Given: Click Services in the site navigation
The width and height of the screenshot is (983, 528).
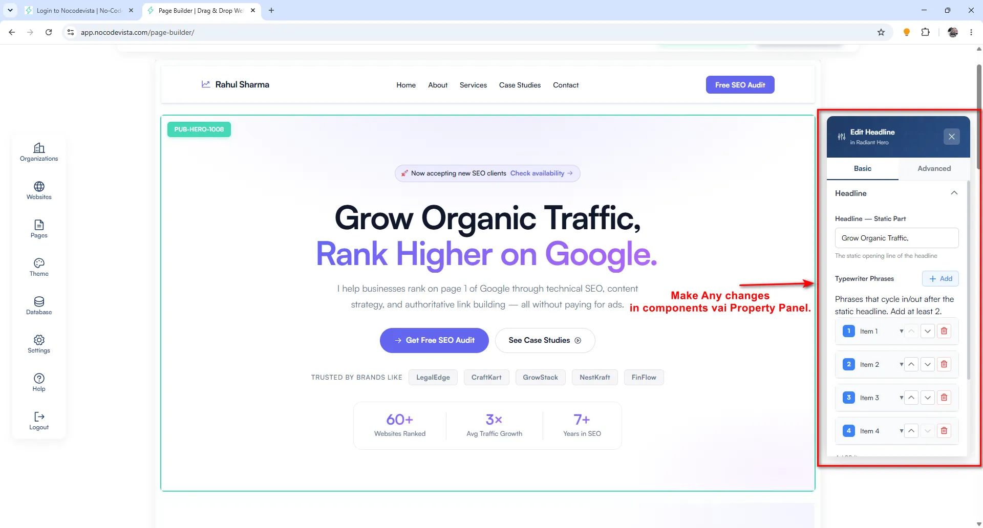Looking at the screenshot, I should (x=473, y=85).
